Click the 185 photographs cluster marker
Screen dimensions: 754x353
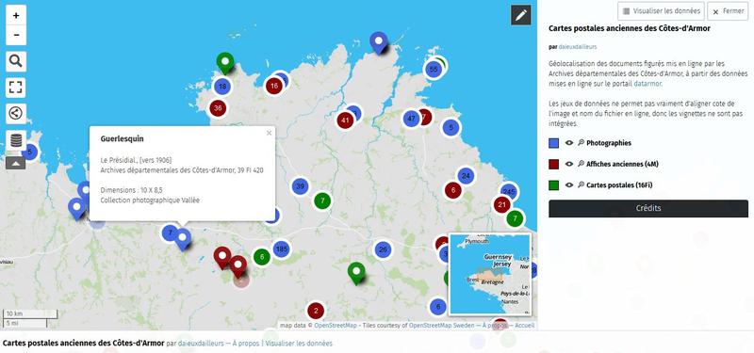tap(281, 249)
